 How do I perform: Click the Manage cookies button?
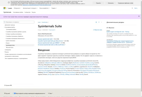point(125,3)
